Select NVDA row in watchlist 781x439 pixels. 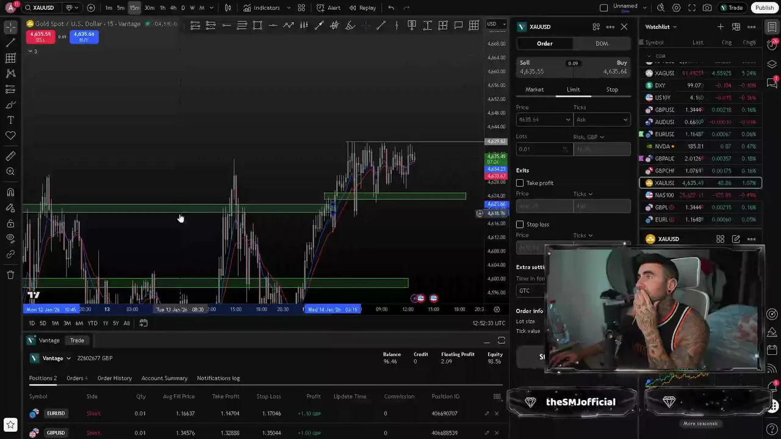click(x=700, y=146)
